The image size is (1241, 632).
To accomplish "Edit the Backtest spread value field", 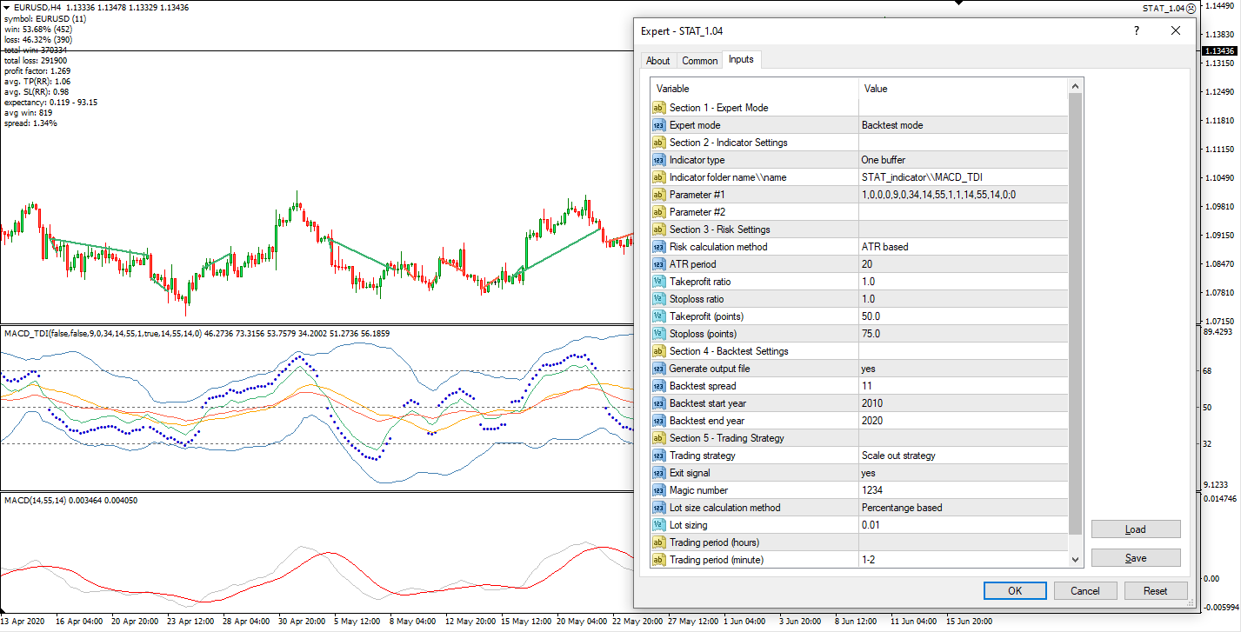I will (x=962, y=386).
